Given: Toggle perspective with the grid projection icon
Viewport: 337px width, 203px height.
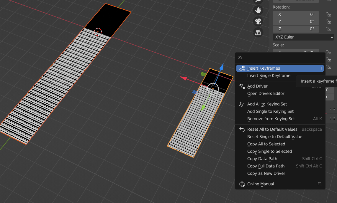Looking at the screenshot, I should coord(258,32).
